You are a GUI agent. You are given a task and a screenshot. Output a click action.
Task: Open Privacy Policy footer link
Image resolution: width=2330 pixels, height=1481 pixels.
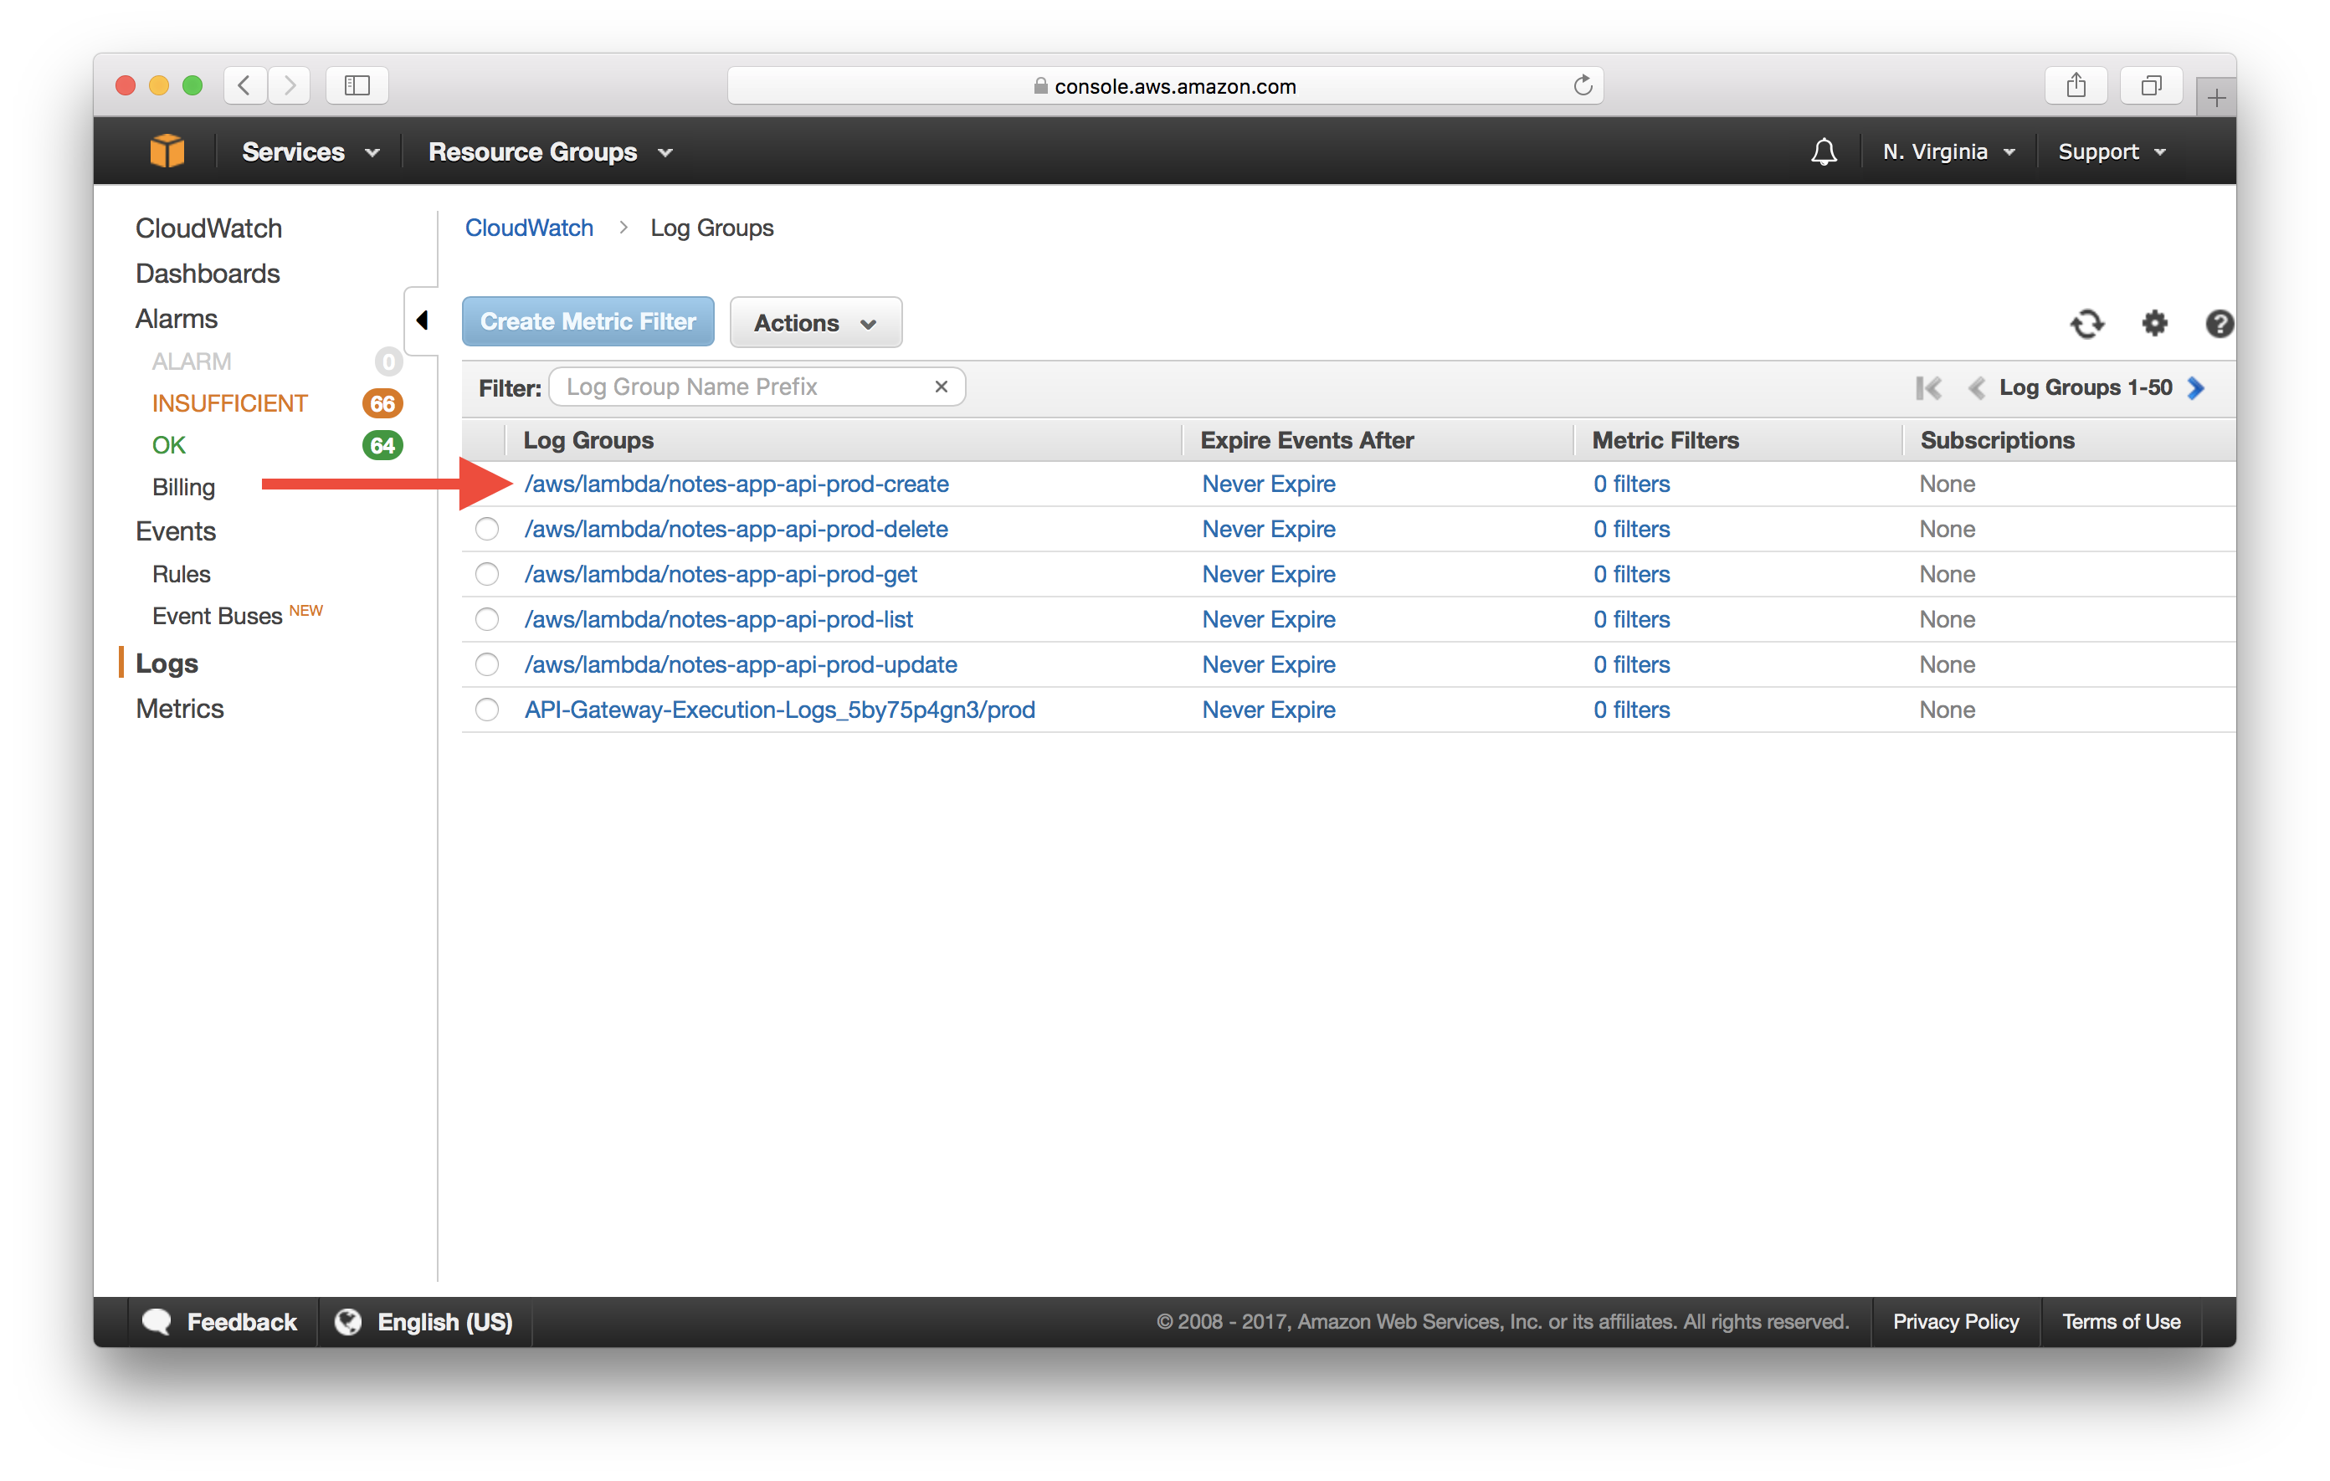[1956, 1322]
